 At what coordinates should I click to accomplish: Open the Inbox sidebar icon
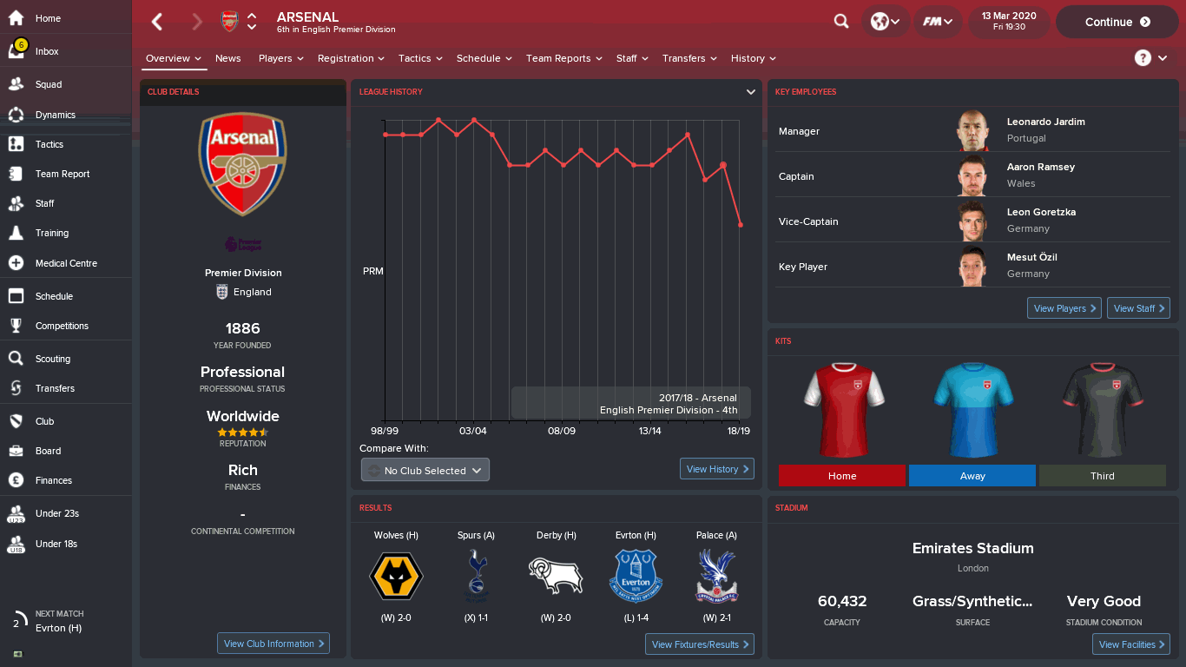16,50
